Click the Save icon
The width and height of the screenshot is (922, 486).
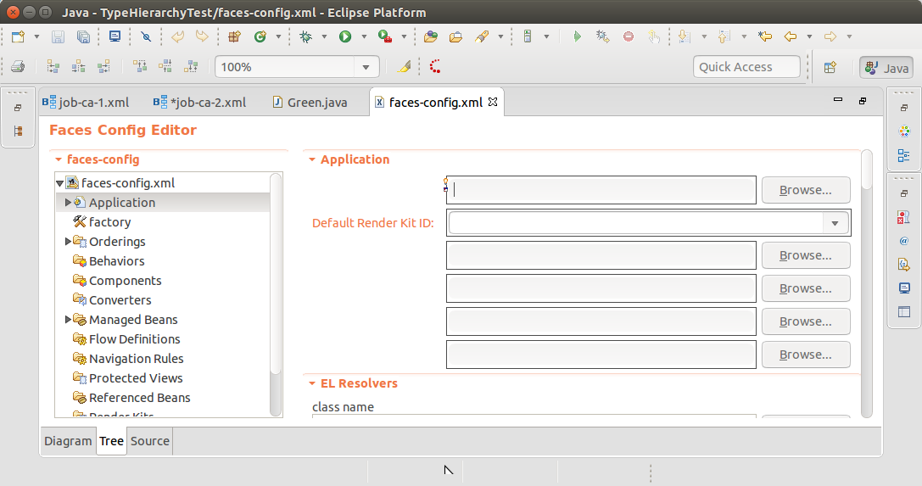pos(58,36)
